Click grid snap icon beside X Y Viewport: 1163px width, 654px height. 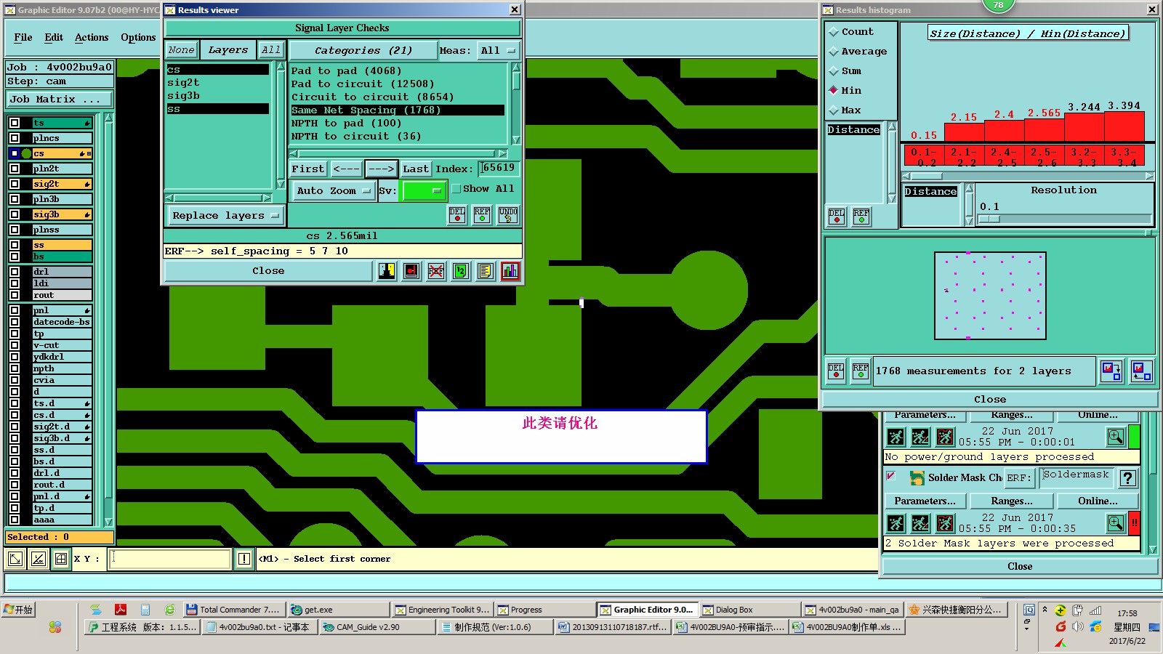pos(61,559)
